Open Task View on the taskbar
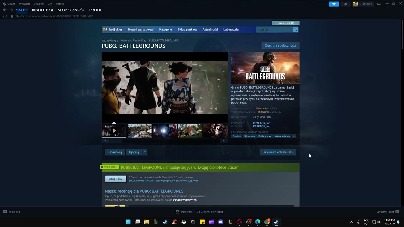The width and height of the screenshot is (404, 227). [137, 222]
